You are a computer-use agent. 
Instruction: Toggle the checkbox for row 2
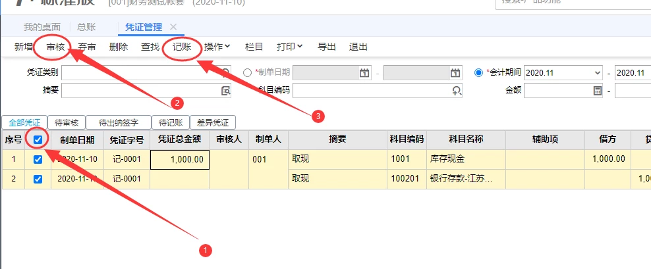(x=38, y=179)
